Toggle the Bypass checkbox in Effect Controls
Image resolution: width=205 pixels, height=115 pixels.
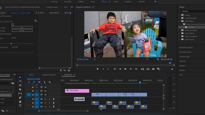click(12, 24)
